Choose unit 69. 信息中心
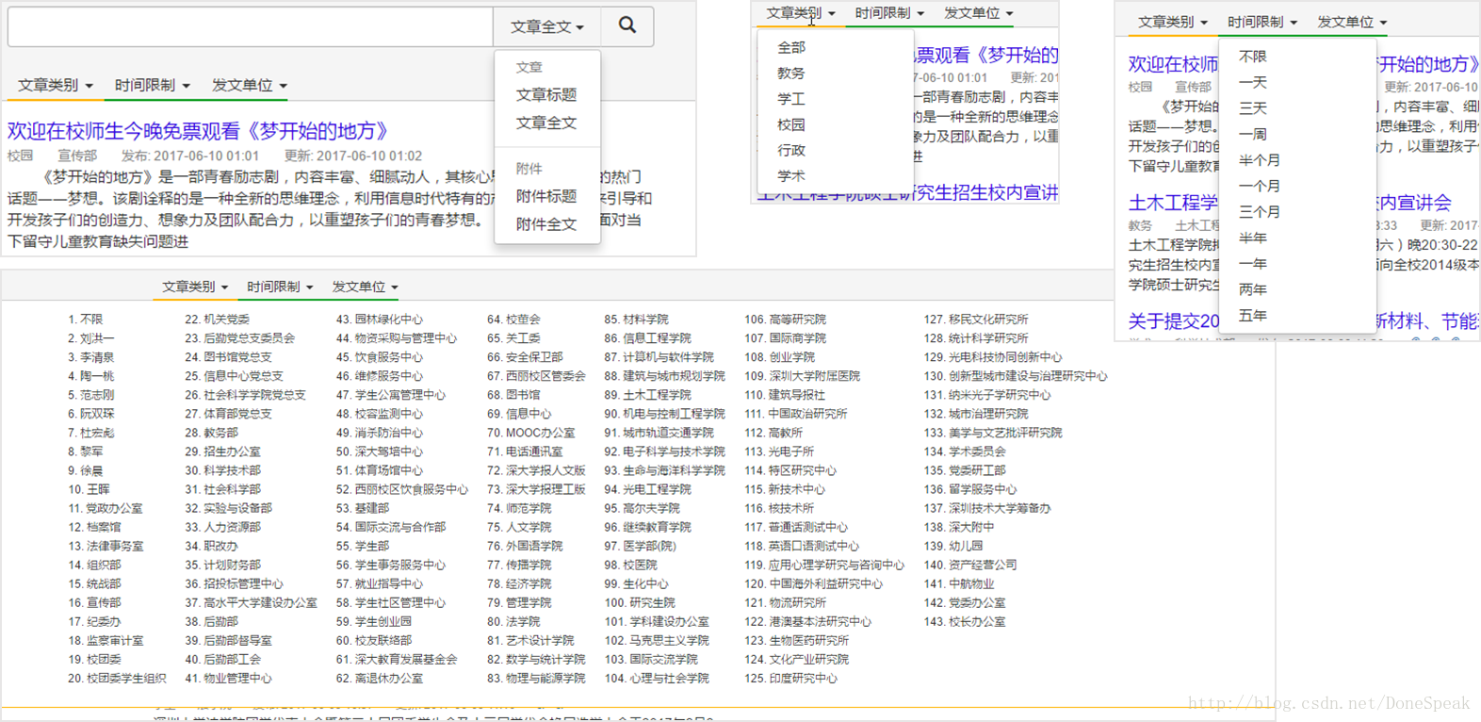 pyautogui.click(x=520, y=414)
